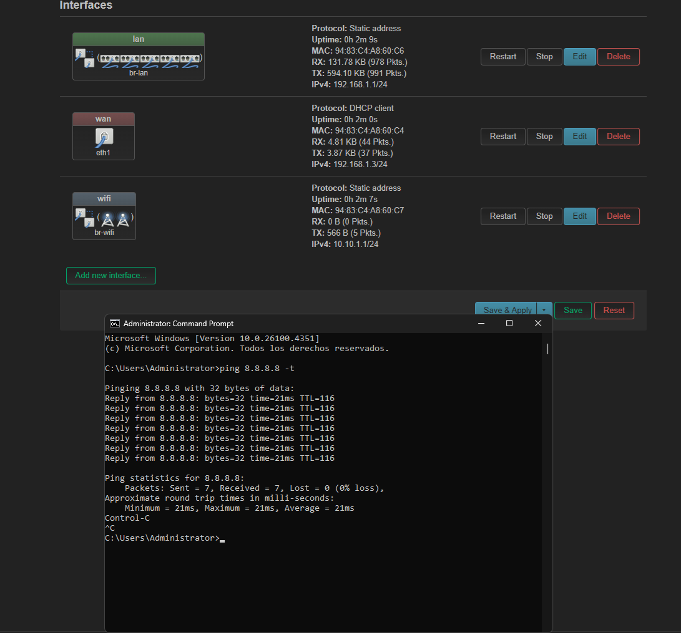Maximize the Command Prompt window
Screen dimensions: 681x633
click(x=509, y=323)
